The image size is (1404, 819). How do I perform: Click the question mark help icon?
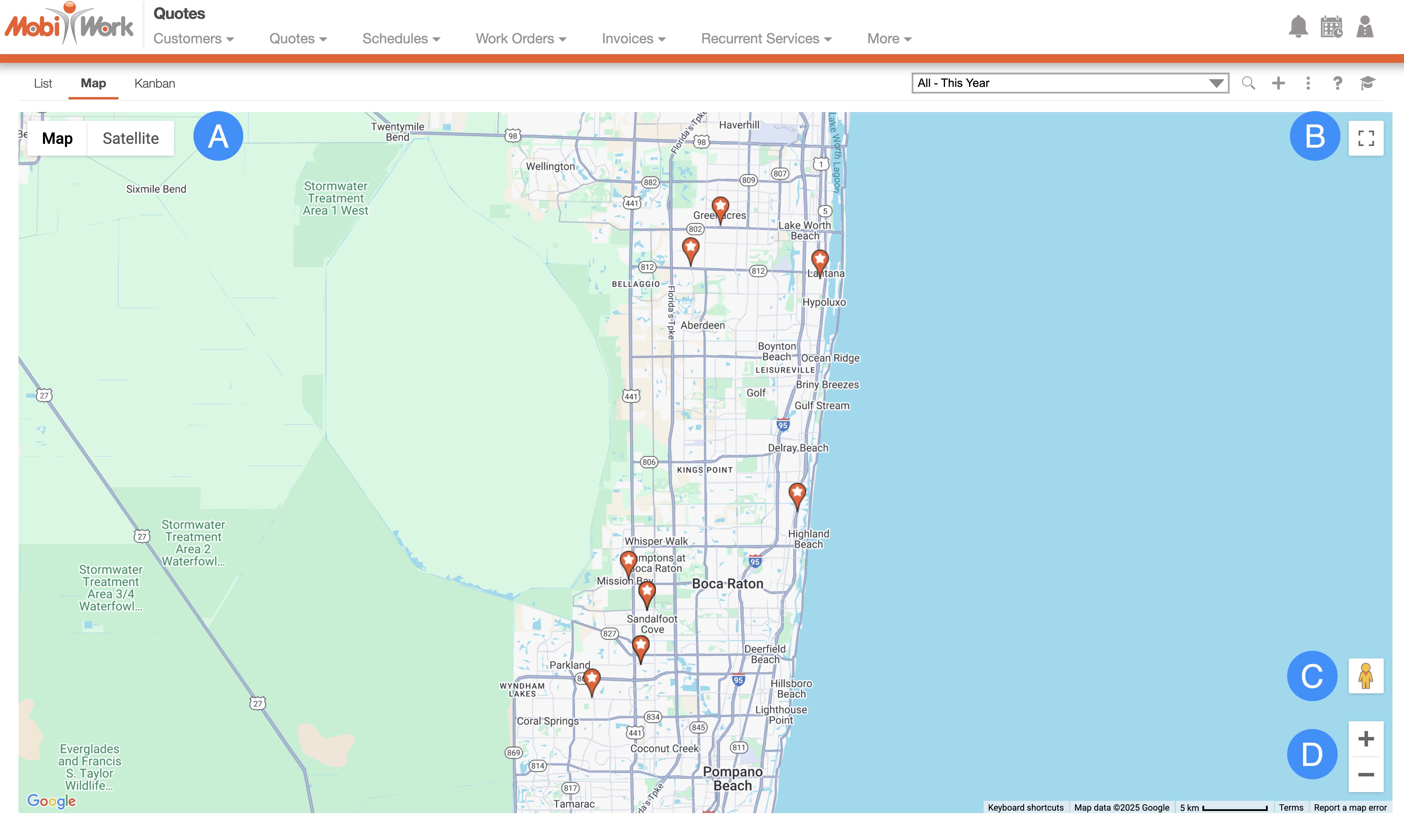(1337, 83)
